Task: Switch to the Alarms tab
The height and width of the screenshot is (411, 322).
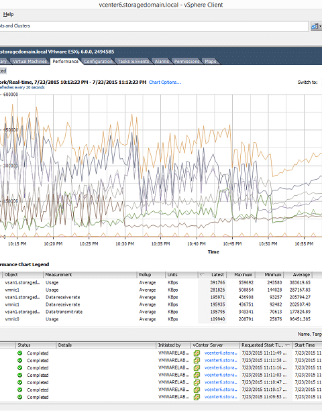Action: point(162,61)
